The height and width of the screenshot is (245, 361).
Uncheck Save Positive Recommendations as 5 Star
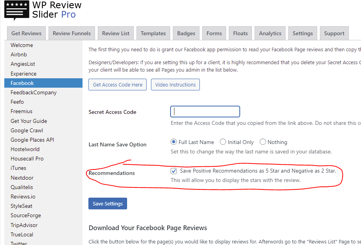pyautogui.click(x=174, y=171)
